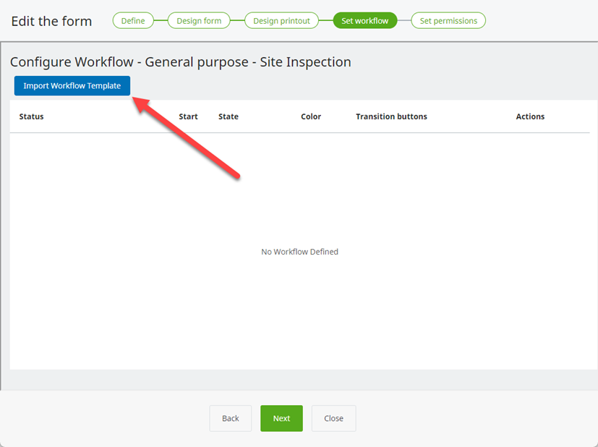Click the Edit the form title
The image size is (598, 447).
point(51,22)
